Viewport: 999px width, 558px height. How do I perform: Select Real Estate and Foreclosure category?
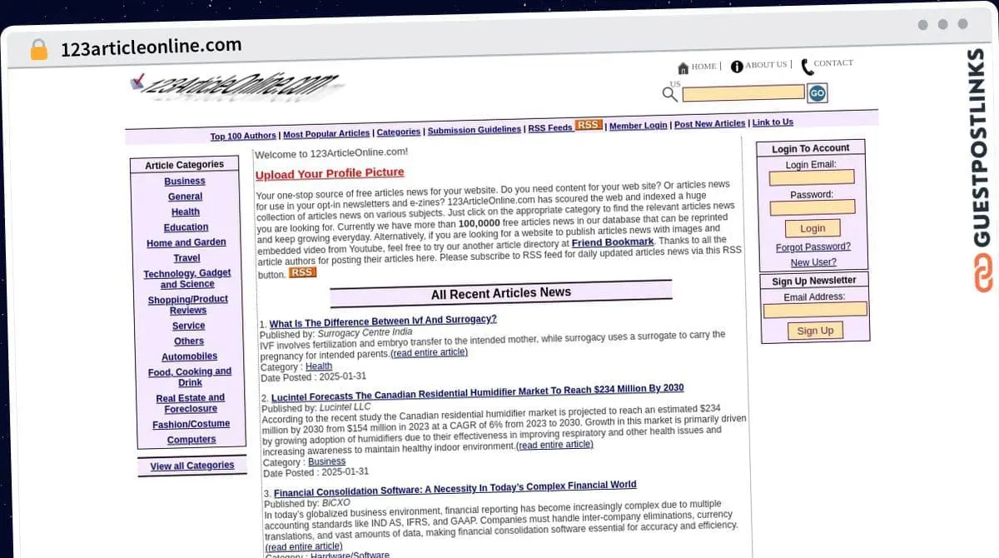(x=191, y=403)
